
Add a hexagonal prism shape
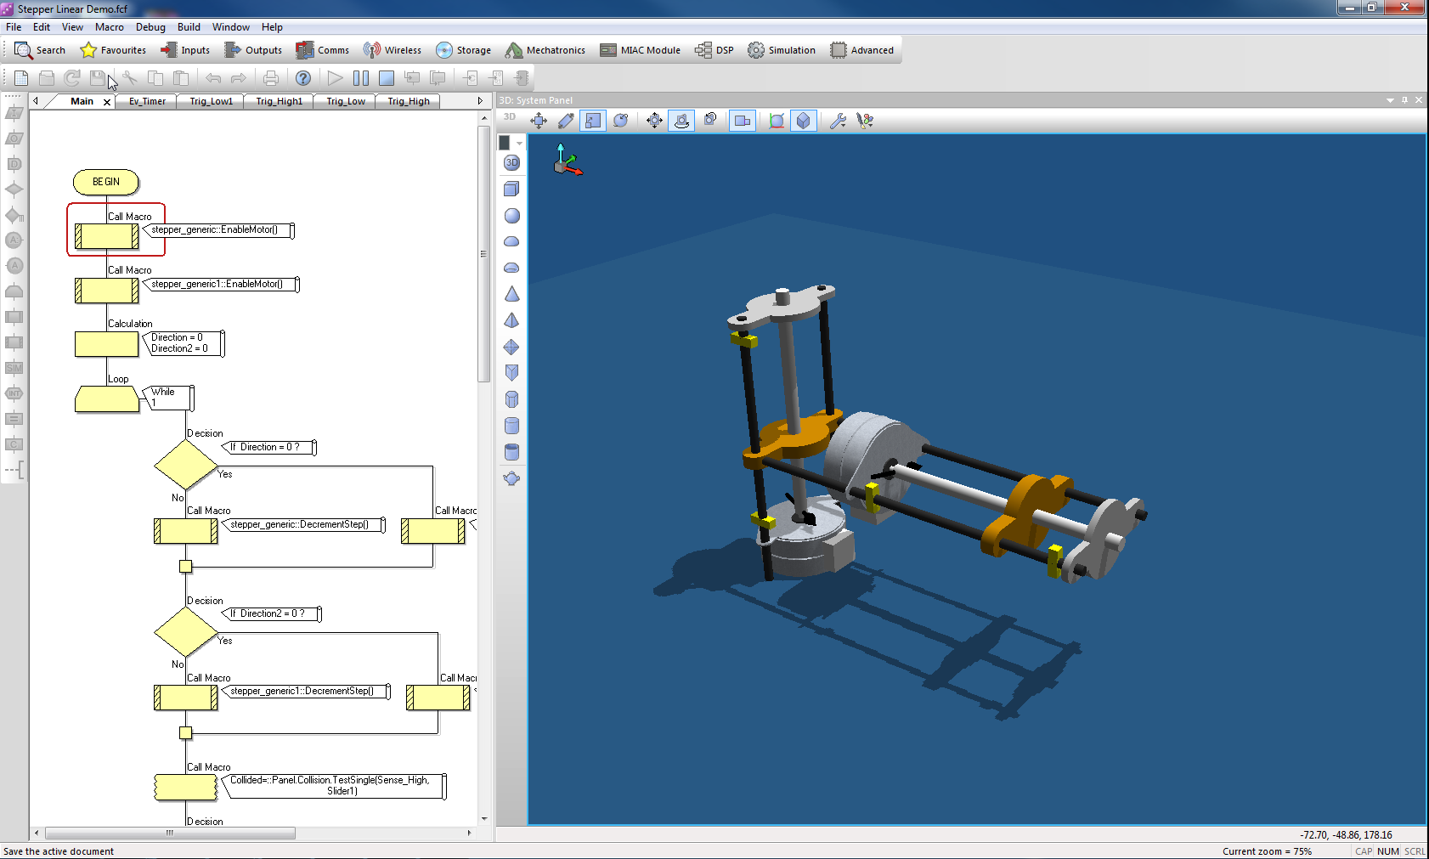[511, 399]
